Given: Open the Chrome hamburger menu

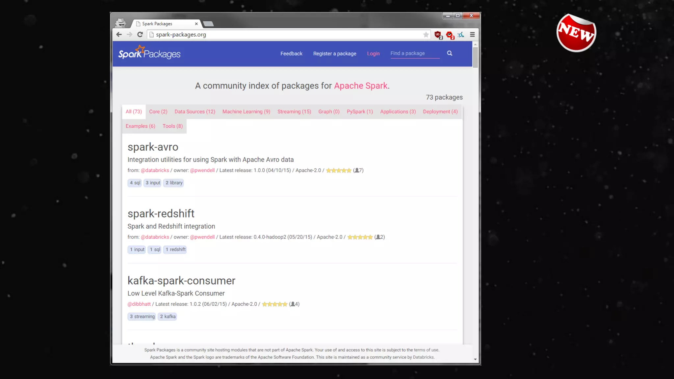Looking at the screenshot, I should tap(472, 35).
